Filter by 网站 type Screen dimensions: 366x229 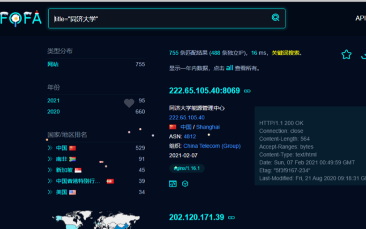[x=53, y=64]
